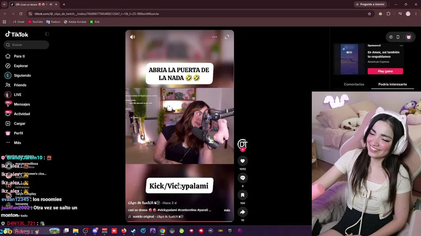
Task: Click the address bar URL
Action: (97, 14)
